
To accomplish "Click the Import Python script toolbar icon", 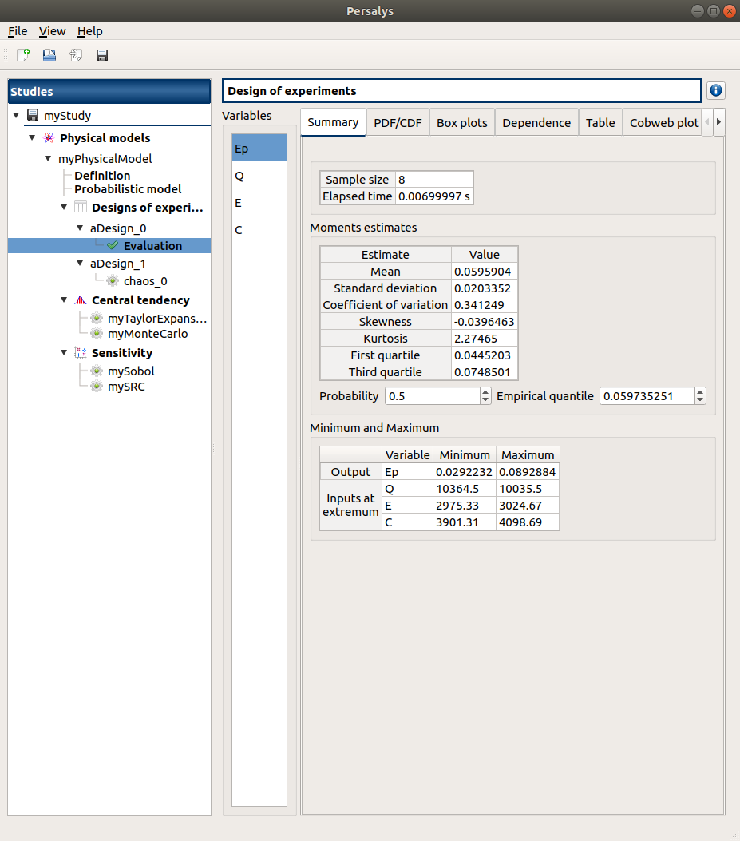I will (x=76, y=55).
